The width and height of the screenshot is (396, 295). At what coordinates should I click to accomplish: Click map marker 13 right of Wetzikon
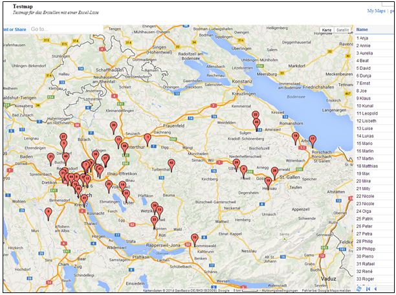click(160, 212)
